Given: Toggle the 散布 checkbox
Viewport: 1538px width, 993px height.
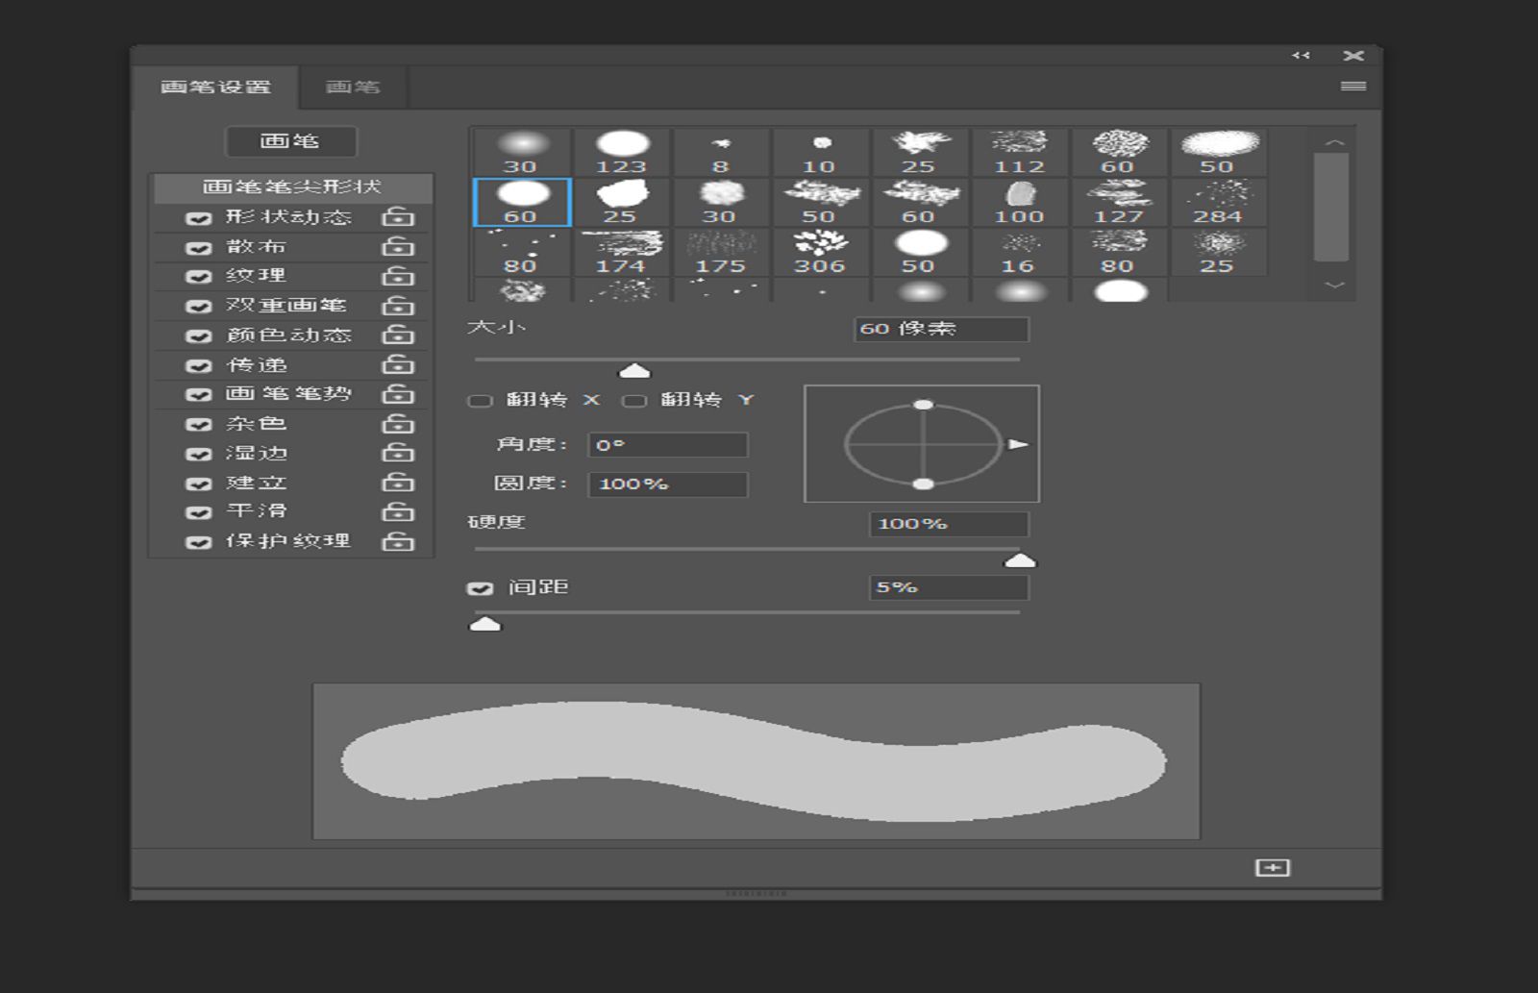Looking at the screenshot, I should [198, 248].
